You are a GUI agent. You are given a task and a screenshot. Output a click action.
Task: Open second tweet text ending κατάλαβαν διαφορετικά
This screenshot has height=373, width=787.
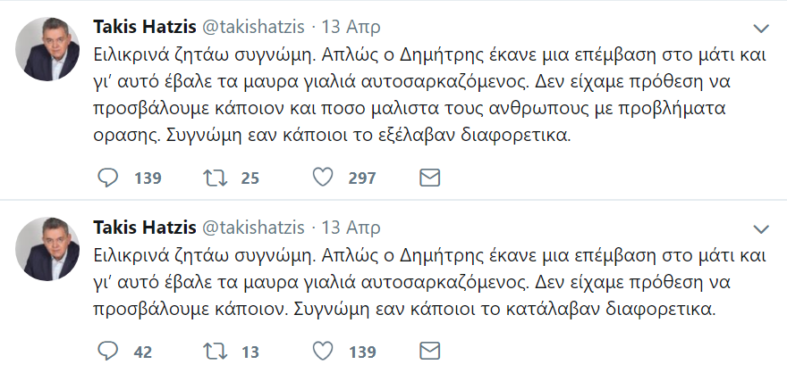(402, 281)
